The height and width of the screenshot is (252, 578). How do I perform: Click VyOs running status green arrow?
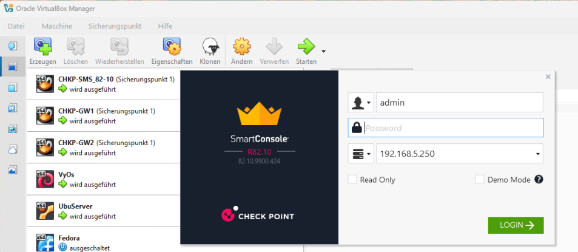click(63, 184)
